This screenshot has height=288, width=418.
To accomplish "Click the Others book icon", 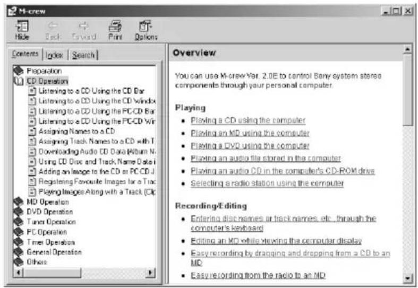I will [x=19, y=262].
